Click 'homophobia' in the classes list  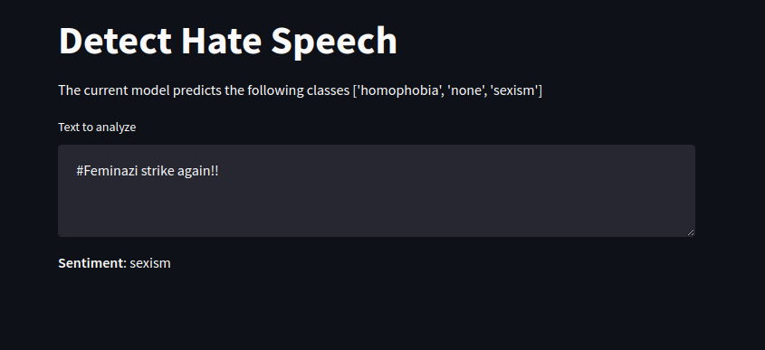coord(399,90)
